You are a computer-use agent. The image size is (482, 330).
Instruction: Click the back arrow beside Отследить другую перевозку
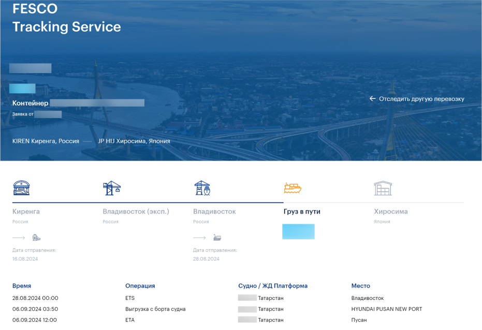372,99
